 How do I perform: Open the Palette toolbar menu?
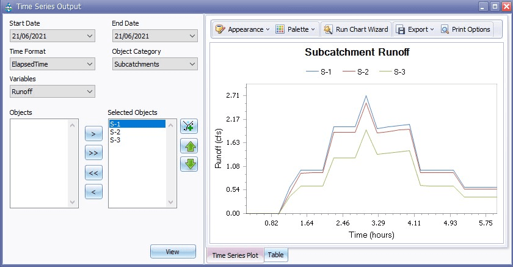[x=296, y=29]
